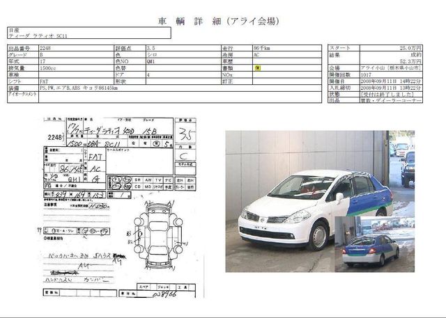Click the color value シロ
Screen dimensions: 446x318
pyautogui.click(x=152, y=55)
